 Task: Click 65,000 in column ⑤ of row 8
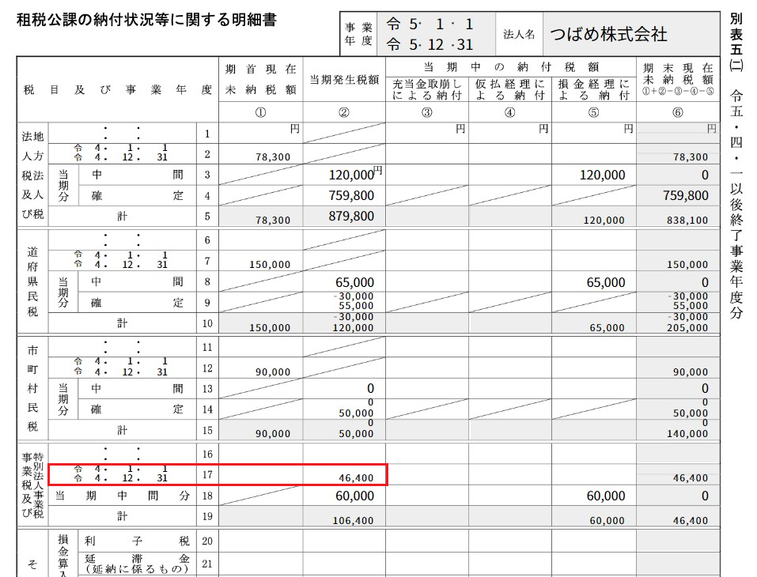[x=606, y=282]
